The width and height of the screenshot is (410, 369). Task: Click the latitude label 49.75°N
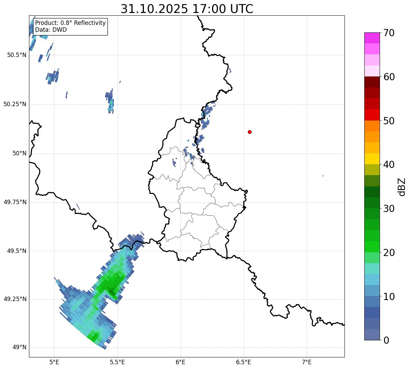tap(15, 202)
